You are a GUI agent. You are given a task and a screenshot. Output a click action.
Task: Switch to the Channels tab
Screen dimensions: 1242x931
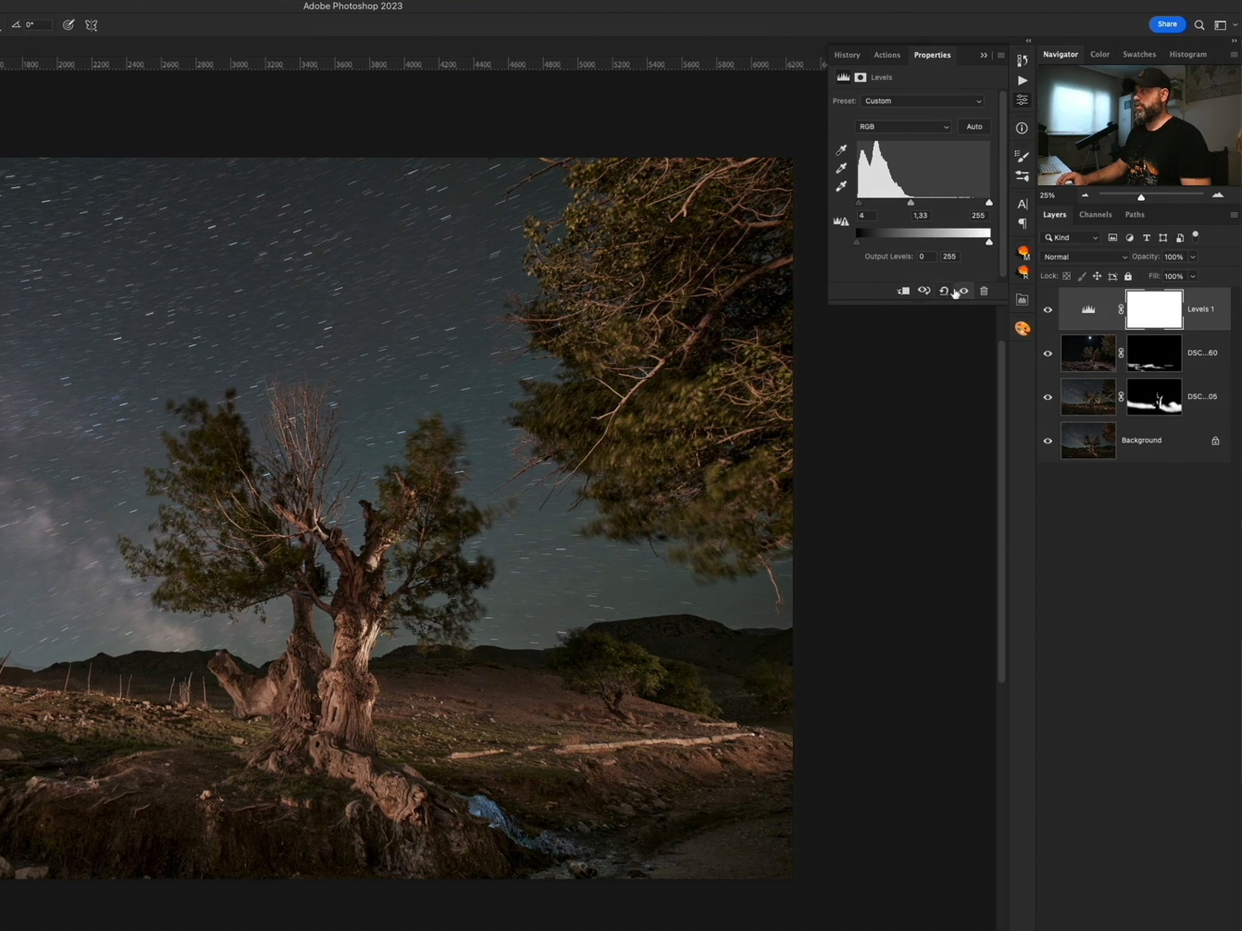(x=1095, y=214)
